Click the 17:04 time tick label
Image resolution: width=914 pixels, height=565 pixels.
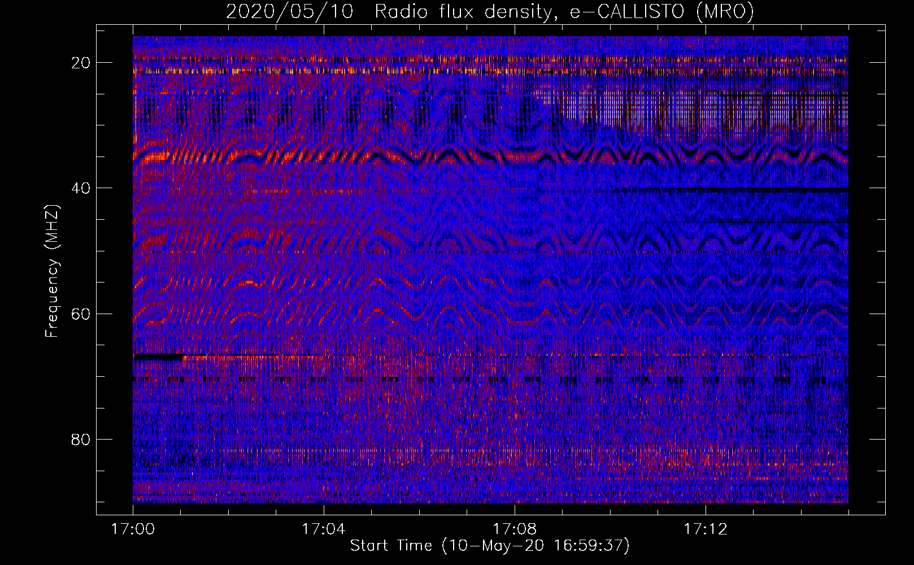coord(323,529)
